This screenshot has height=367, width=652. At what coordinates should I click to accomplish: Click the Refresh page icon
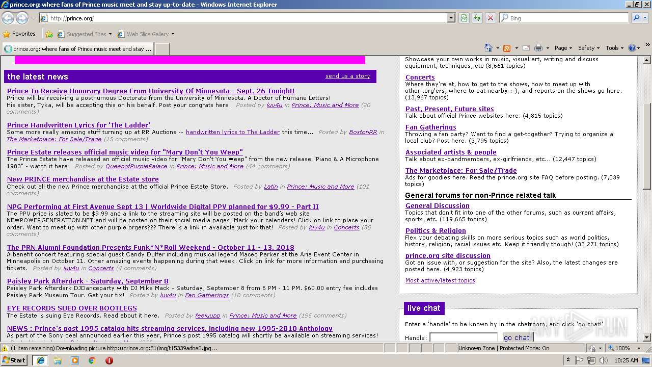coord(477,18)
